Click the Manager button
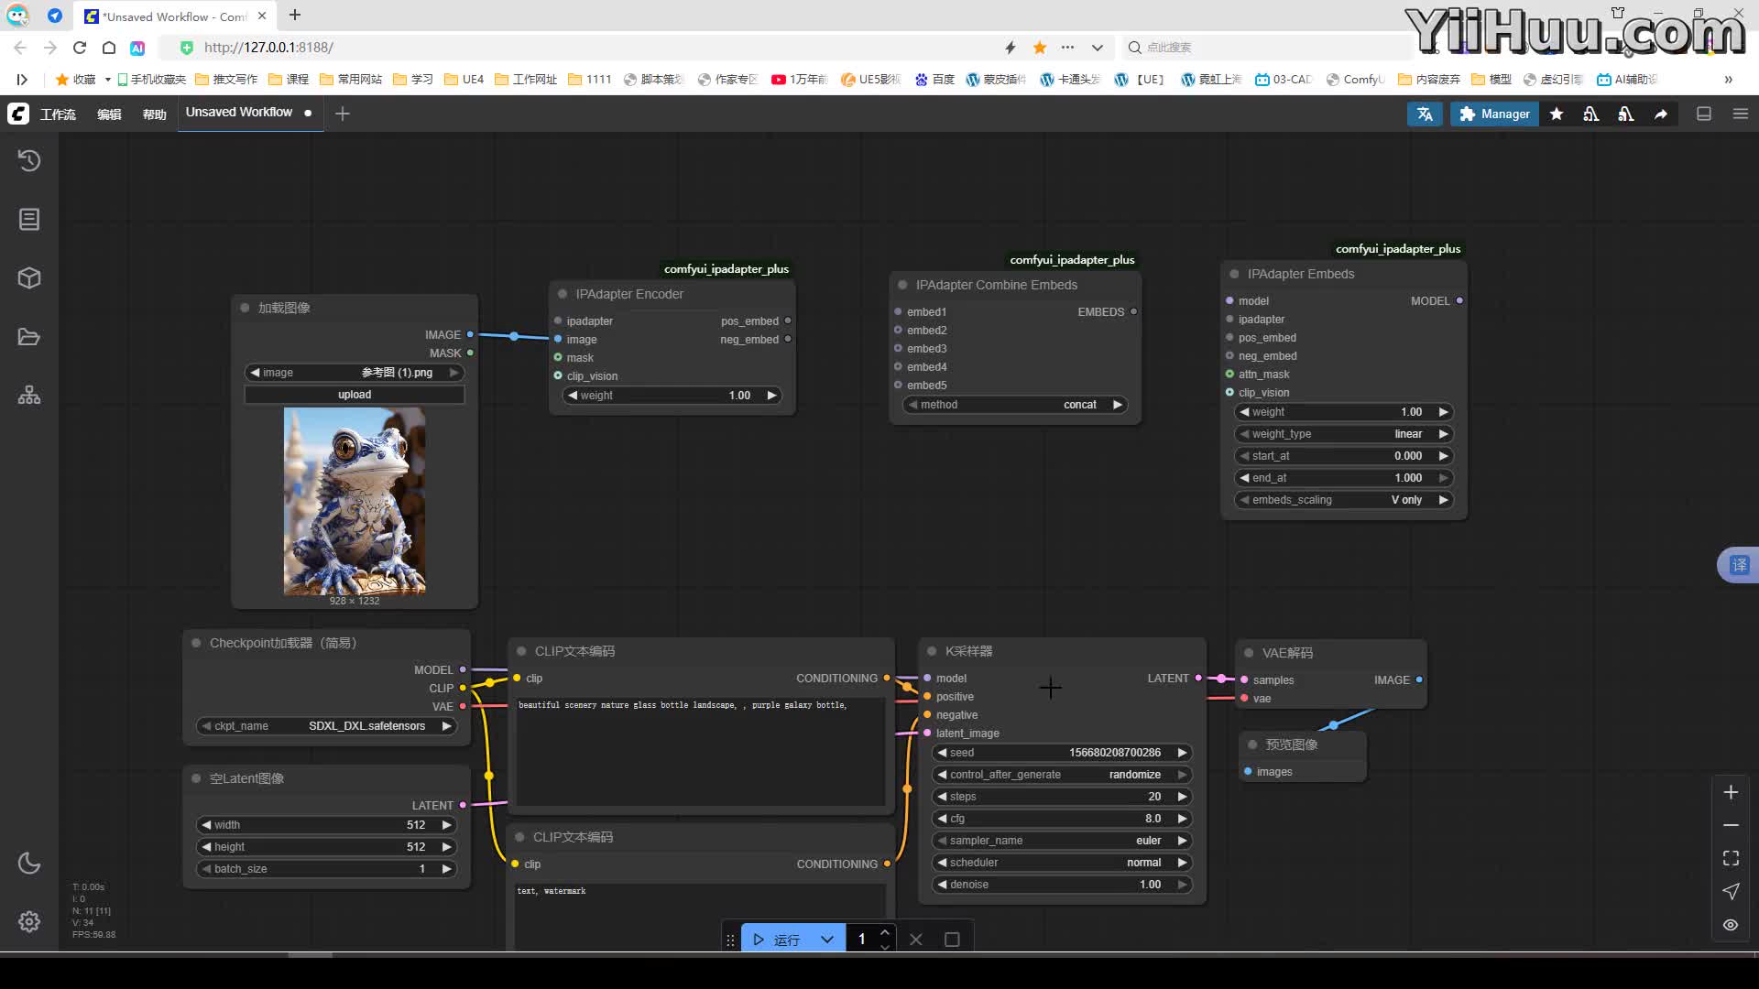The height and width of the screenshot is (989, 1759). coord(1494,114)
